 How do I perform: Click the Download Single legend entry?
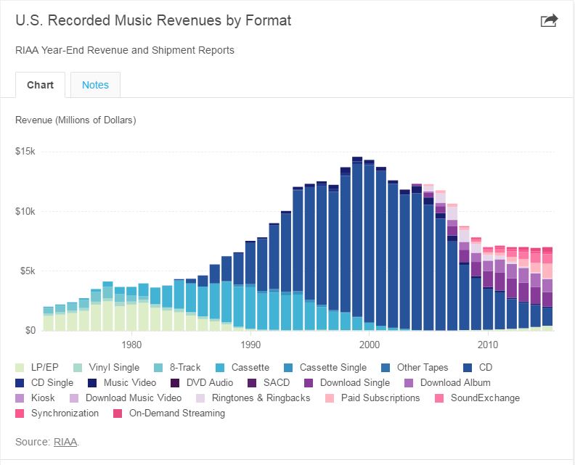click(354, 382)
